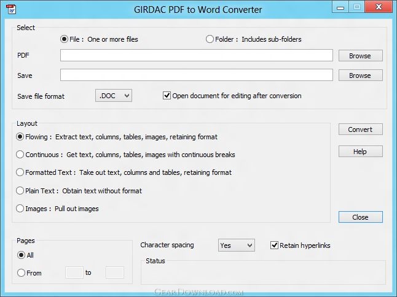397x297 pixels.
Task: Minimize the converter window
Action: [x=340, y=7]
